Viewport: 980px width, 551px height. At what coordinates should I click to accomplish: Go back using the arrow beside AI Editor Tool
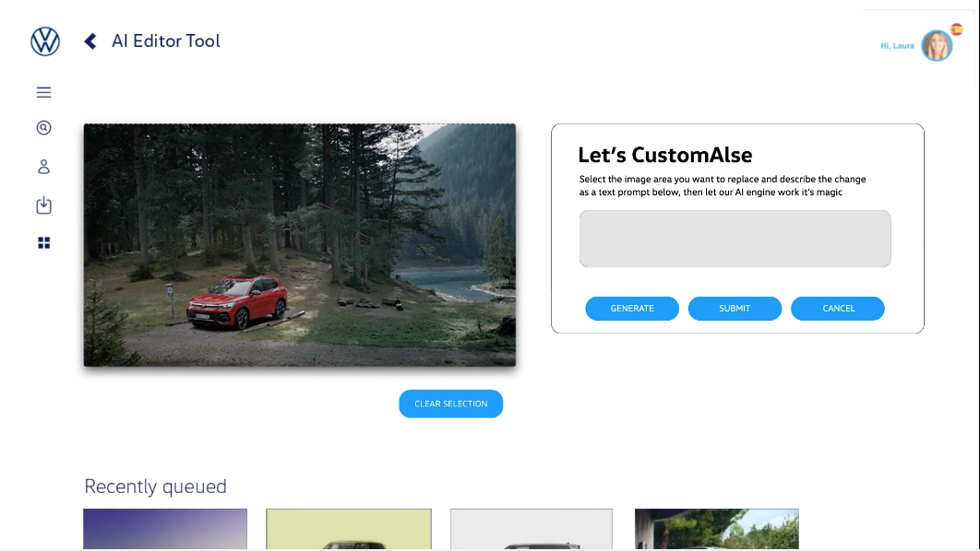tap(90, 41)
